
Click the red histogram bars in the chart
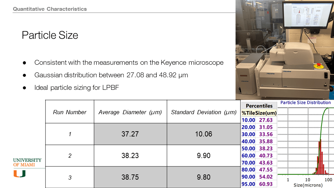[320, 157]
